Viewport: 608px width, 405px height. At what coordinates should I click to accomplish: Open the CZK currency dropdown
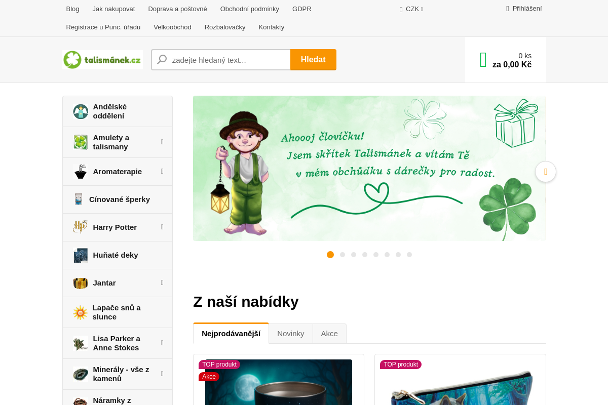[x=411, y=9]
